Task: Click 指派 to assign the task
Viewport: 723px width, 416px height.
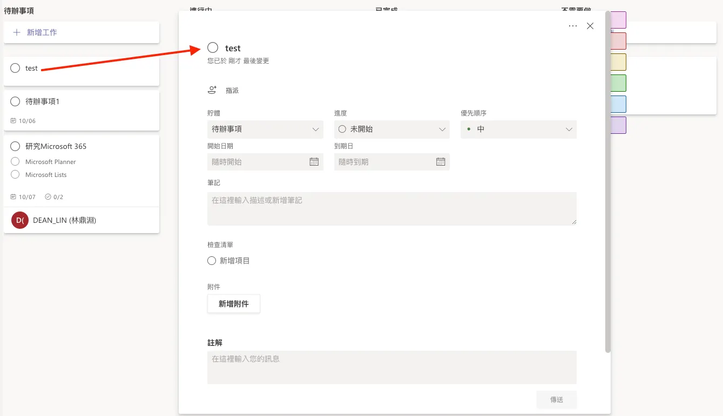Action: (x=232, y=91)
